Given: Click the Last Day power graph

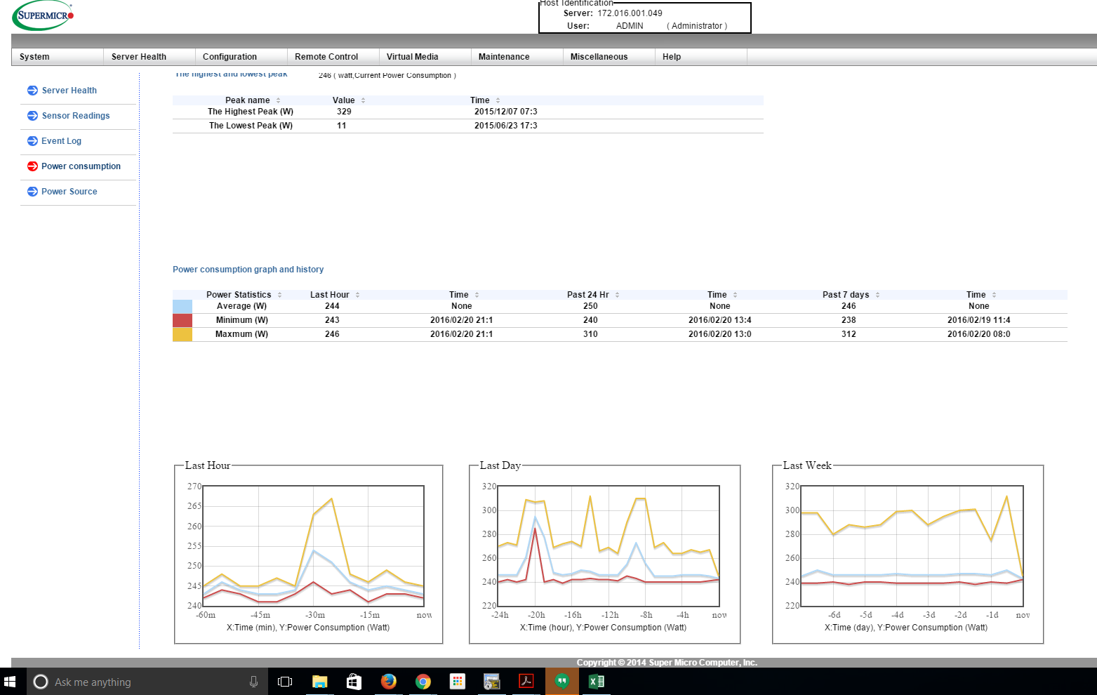Looking at the screenshot, I should pyautogui.click(x=609, y=545).
